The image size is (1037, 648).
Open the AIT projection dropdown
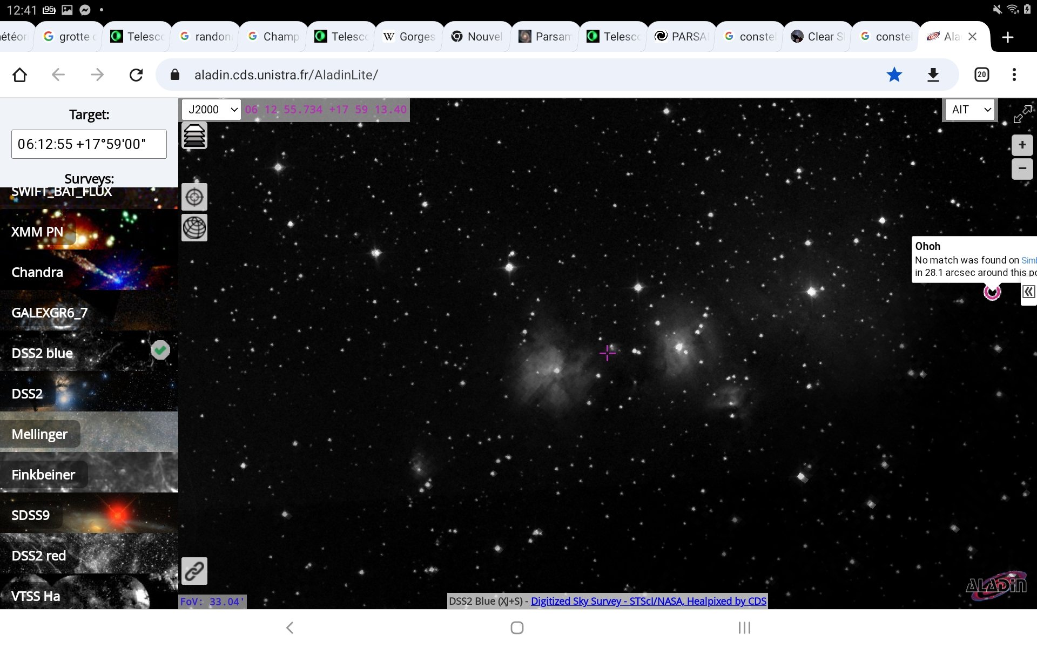pyautogui.click(x=970, y=110)
